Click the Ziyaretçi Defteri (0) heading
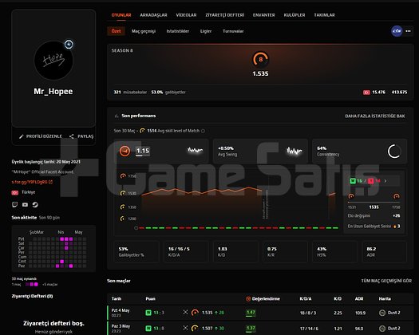The height and width of the screenshot is (335, 419). [32, 296]
